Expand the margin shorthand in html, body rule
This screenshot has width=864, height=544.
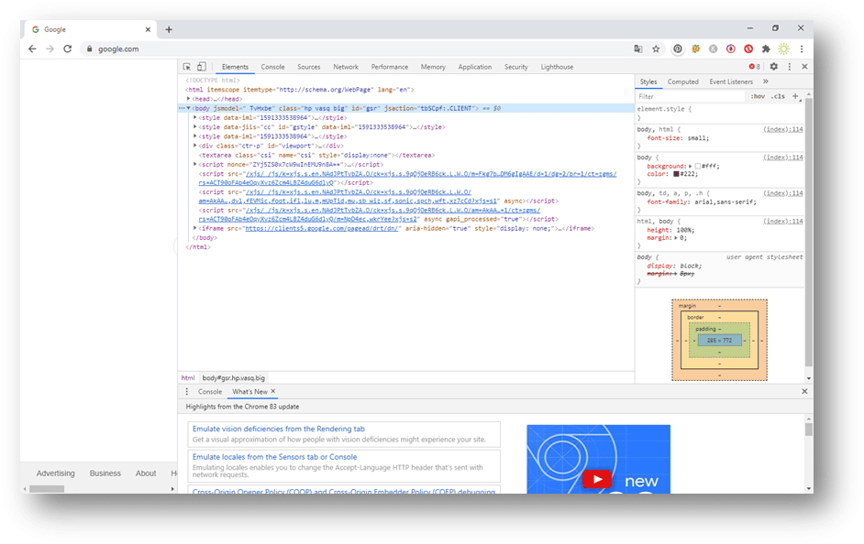(x=676, y=238)
